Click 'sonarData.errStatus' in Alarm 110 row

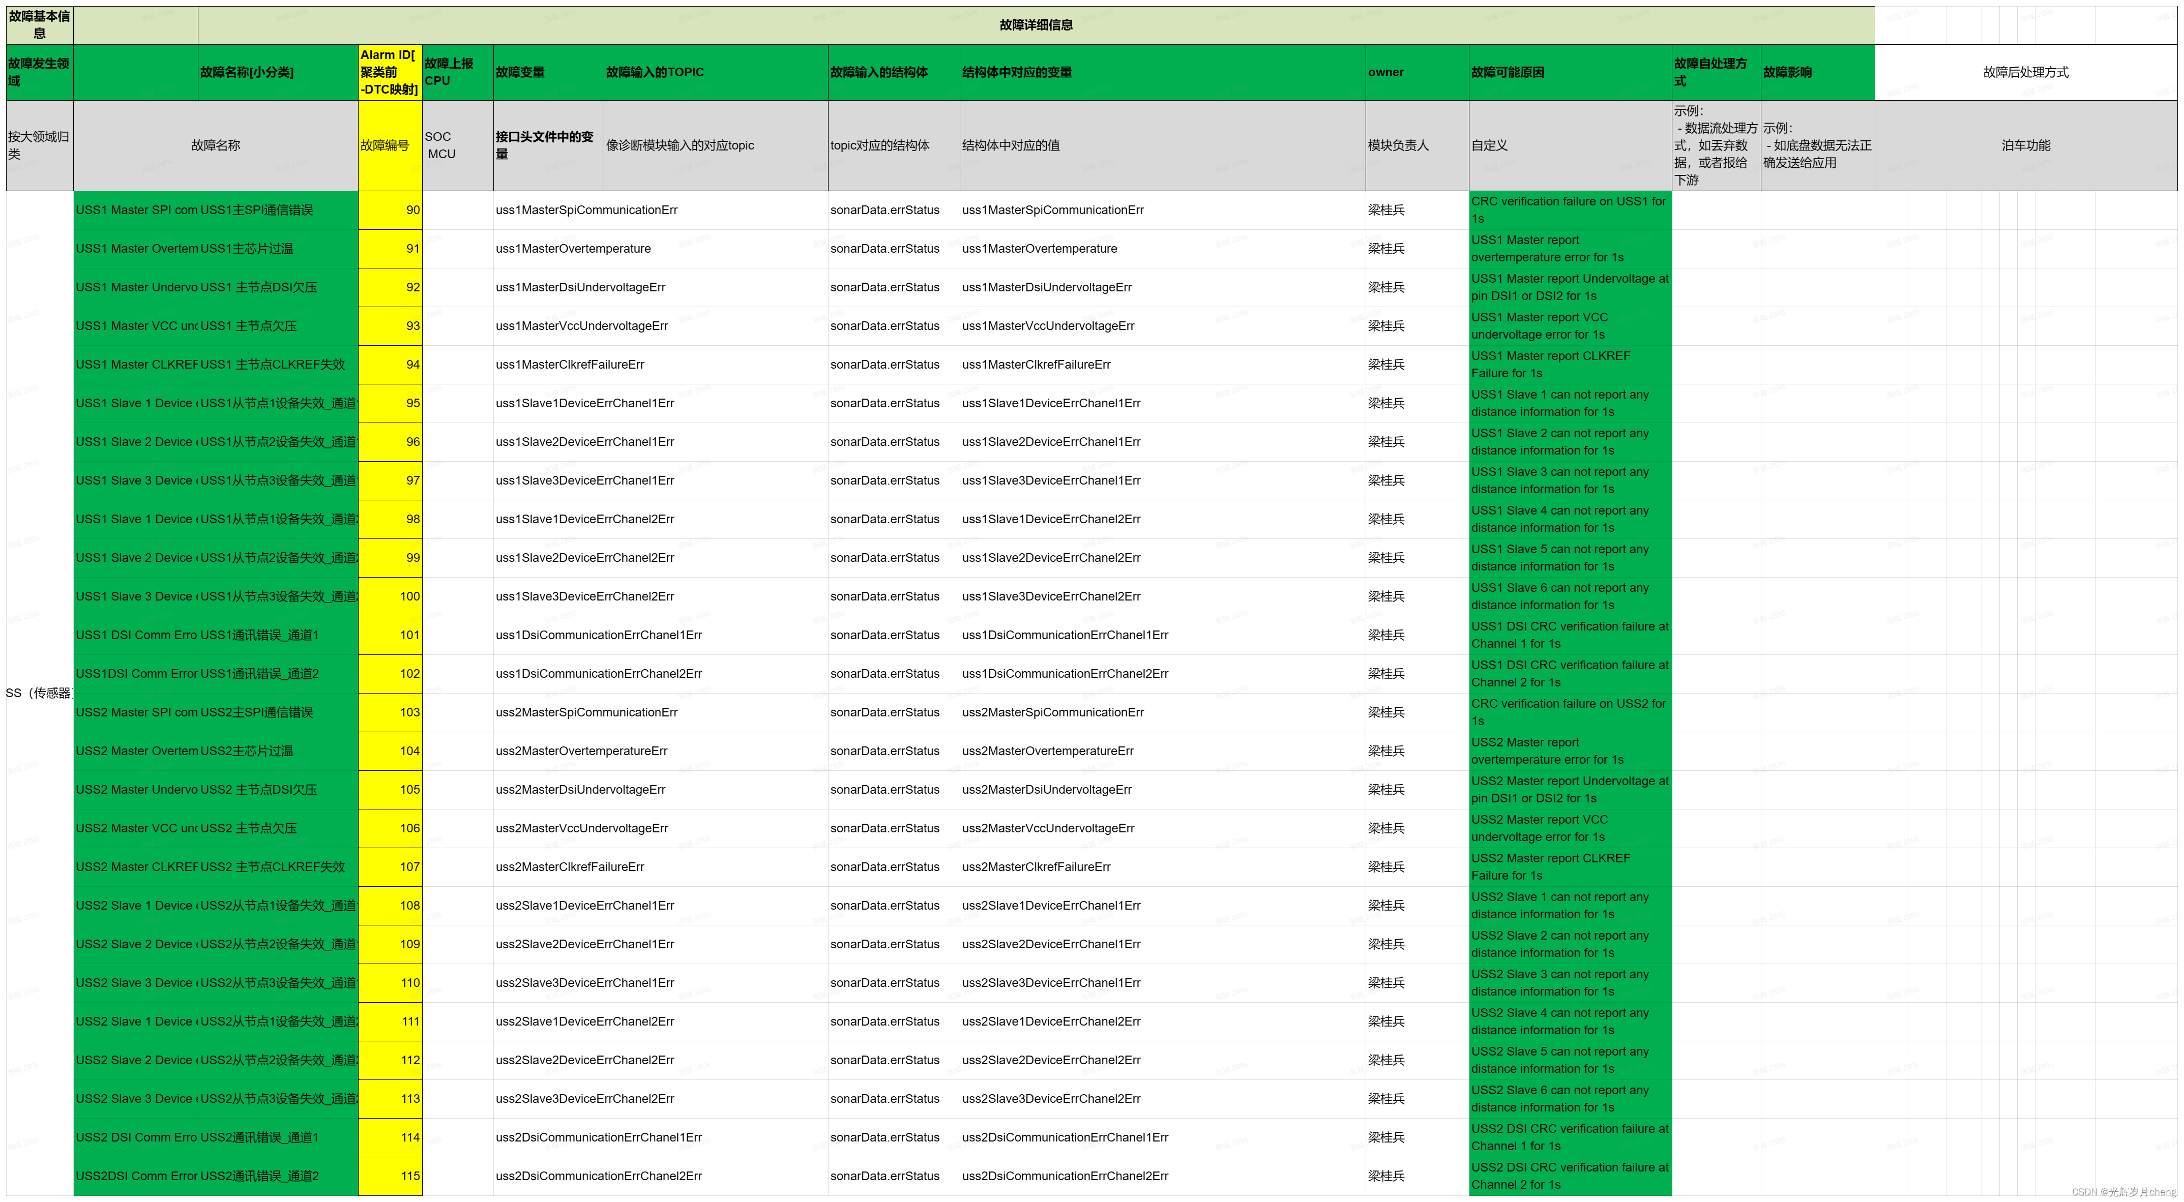(x=894, y=983)
